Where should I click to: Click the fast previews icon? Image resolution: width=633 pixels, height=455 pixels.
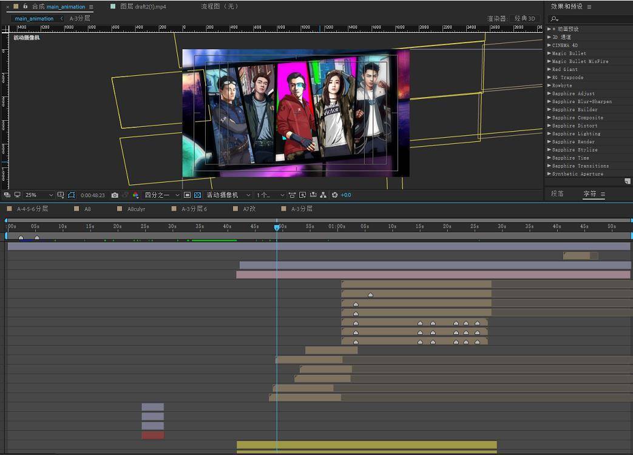[302, 195]
